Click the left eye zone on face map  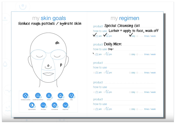[38, 55]
